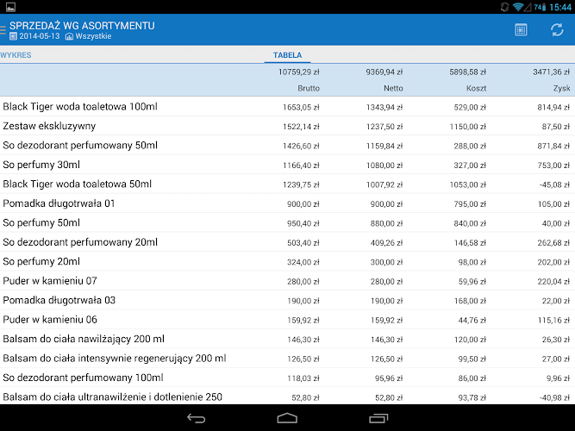
Task: Tap the koszt value 795,00 zł
Action: tap(470, 204)
